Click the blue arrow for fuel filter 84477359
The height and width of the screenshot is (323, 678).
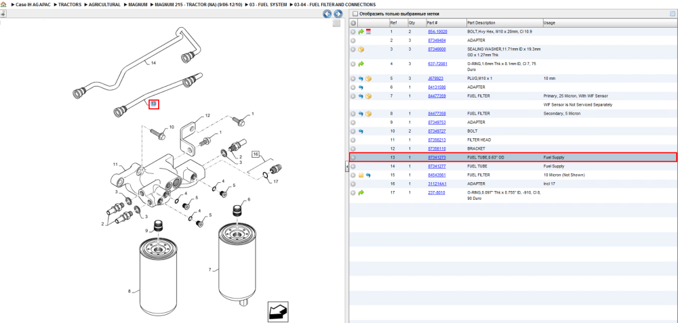[x=361, y=96]
